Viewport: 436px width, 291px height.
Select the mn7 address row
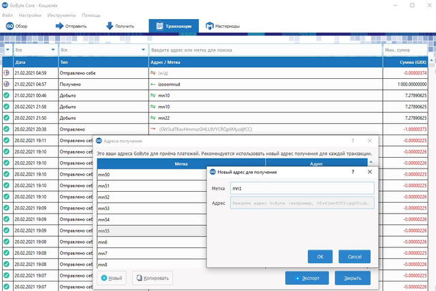152,254
